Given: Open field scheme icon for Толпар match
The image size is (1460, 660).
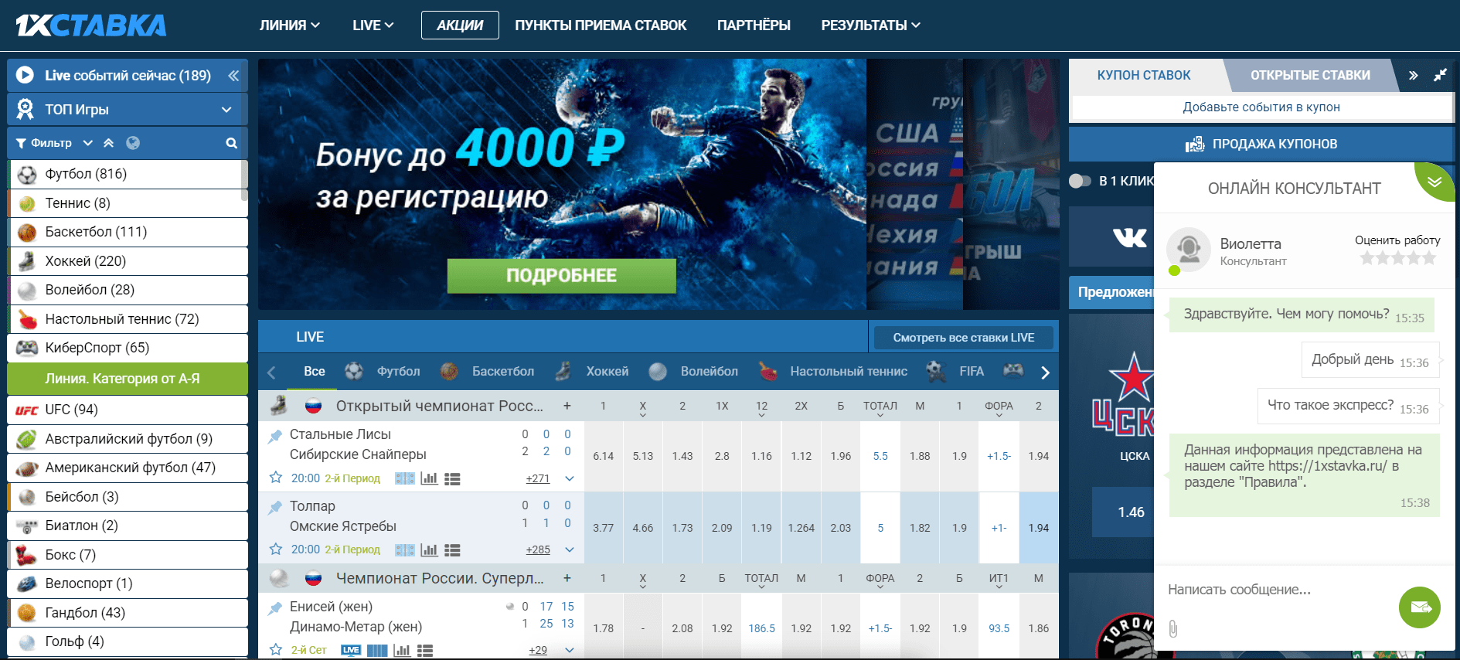Looking at the screenshot, I should pos(405,550).
